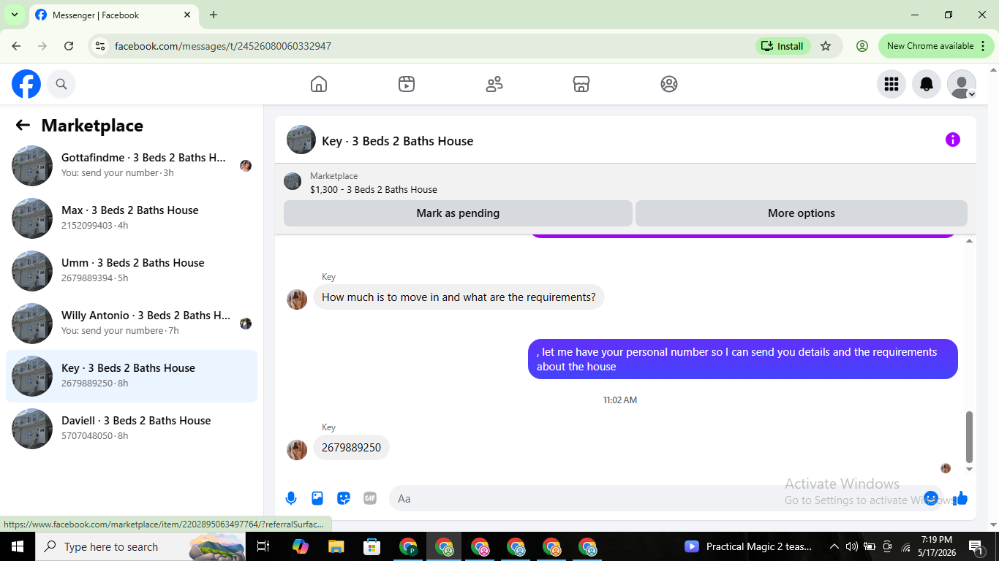999x561 pixels.
Task: Bookmark this page with the star
Action: tap(826, 46)
